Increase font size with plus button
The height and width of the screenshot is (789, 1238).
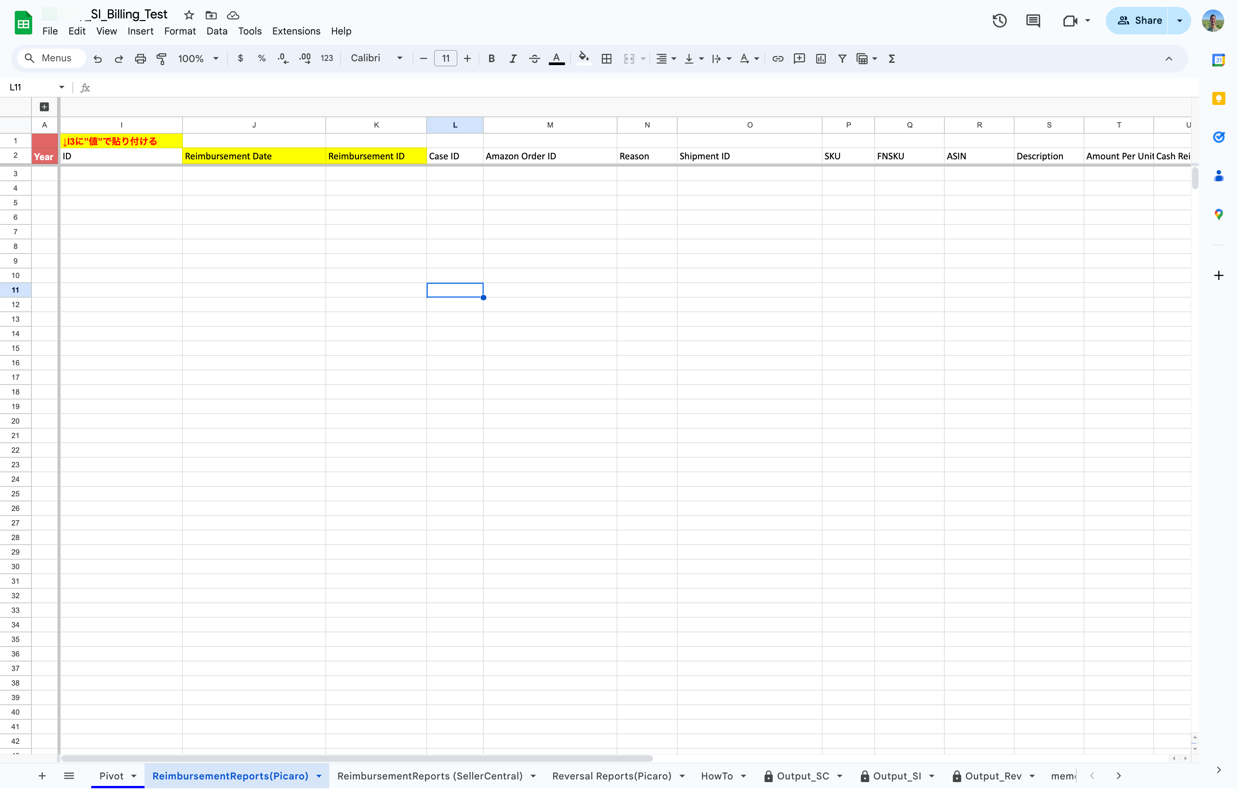coord(467,59)
